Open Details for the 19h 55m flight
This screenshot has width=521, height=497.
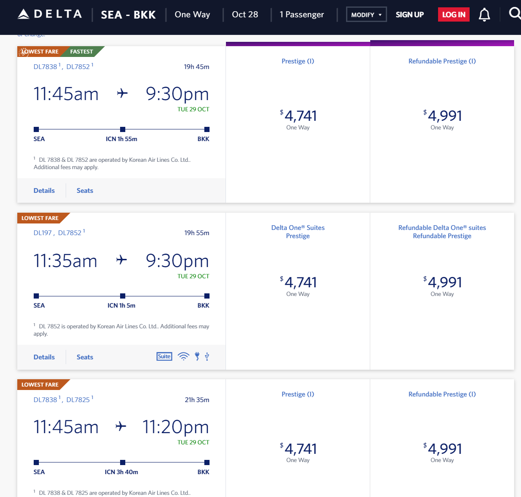(44, 357)
